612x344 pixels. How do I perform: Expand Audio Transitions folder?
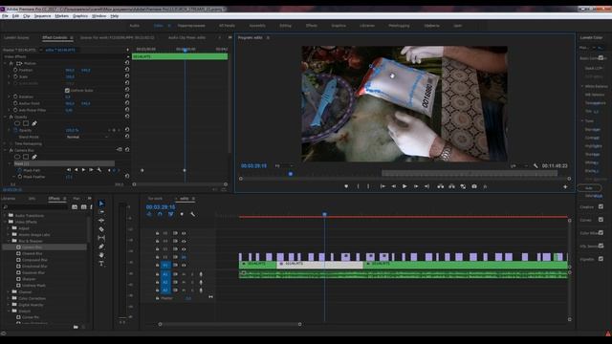(5, 215)
